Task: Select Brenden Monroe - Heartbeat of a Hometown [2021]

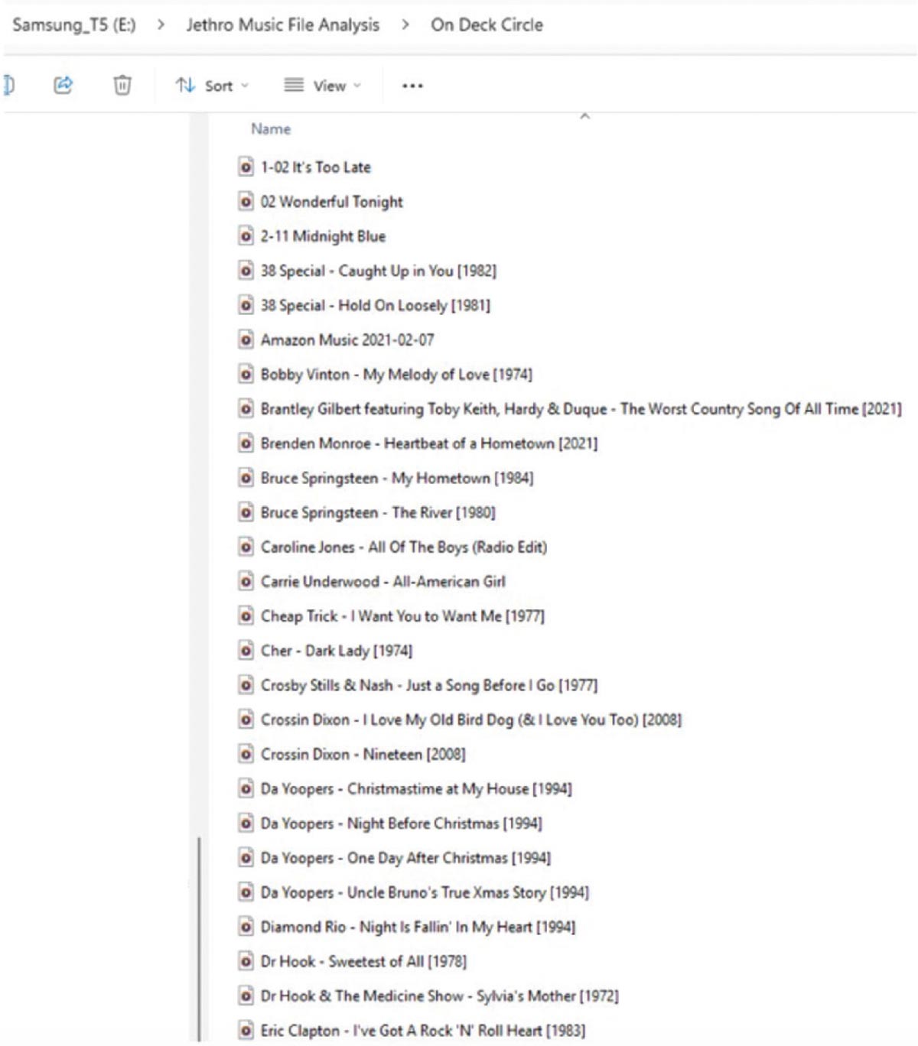Action: (429, 443)
